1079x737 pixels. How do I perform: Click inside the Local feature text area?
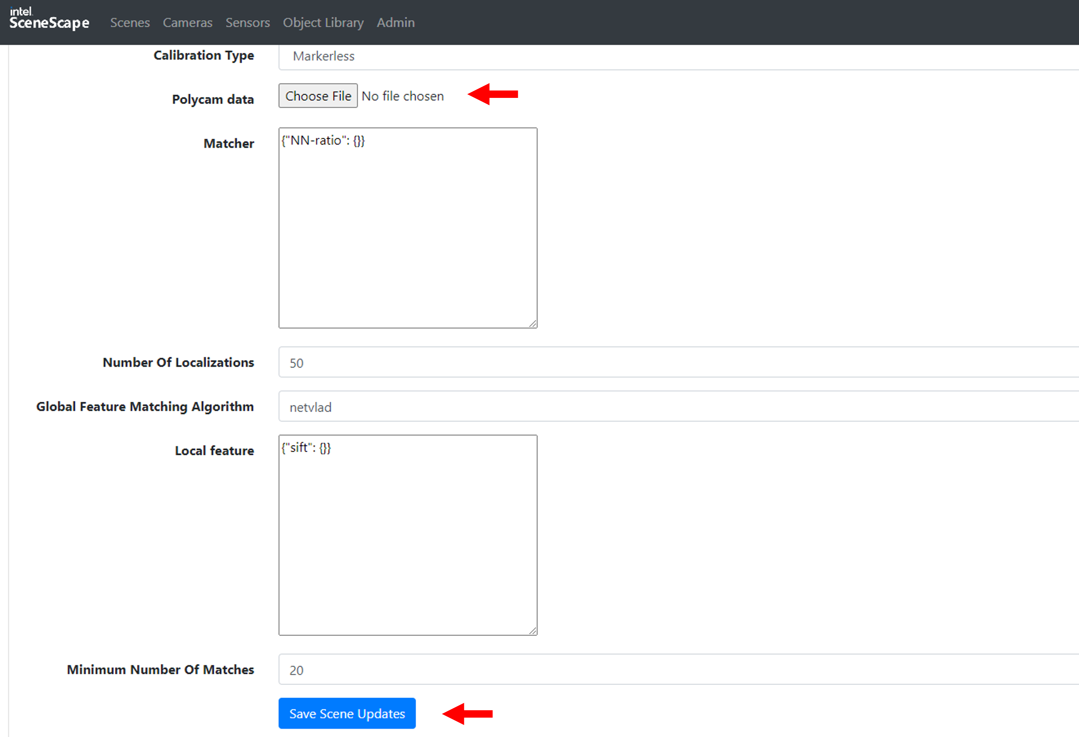[x=408, y=535]
